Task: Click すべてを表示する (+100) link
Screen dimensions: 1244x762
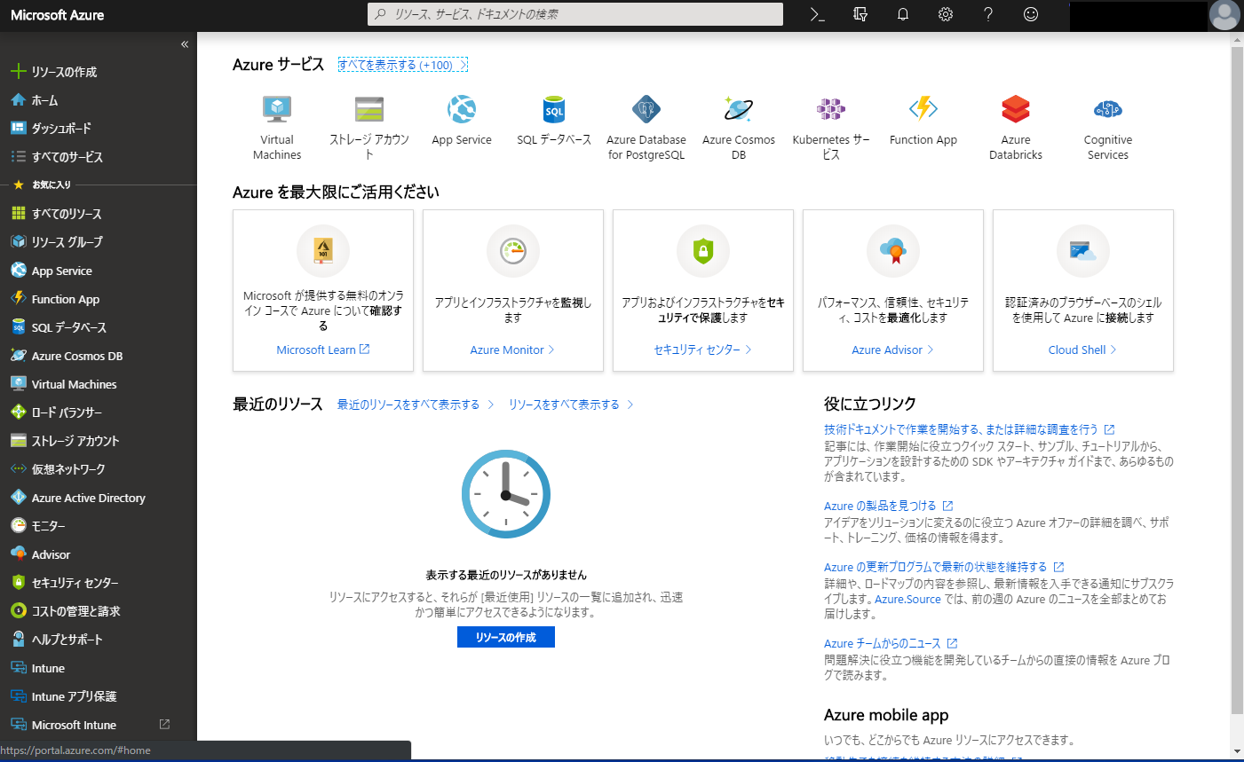Action: (x=403, y=65)
